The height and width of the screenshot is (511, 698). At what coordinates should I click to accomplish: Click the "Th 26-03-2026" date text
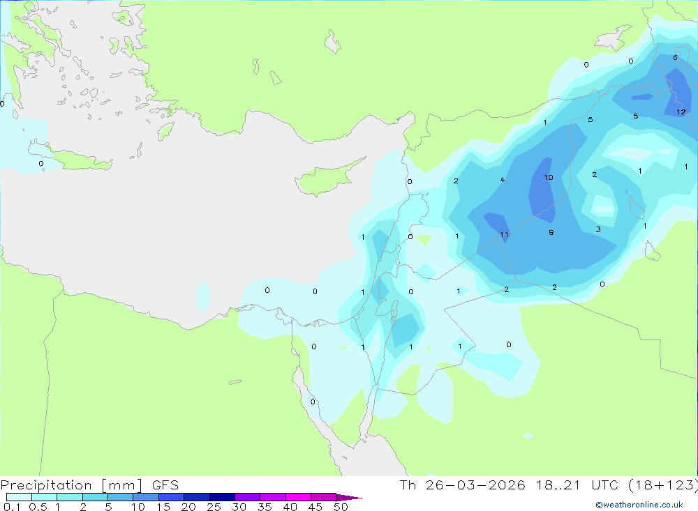point(463,485)
